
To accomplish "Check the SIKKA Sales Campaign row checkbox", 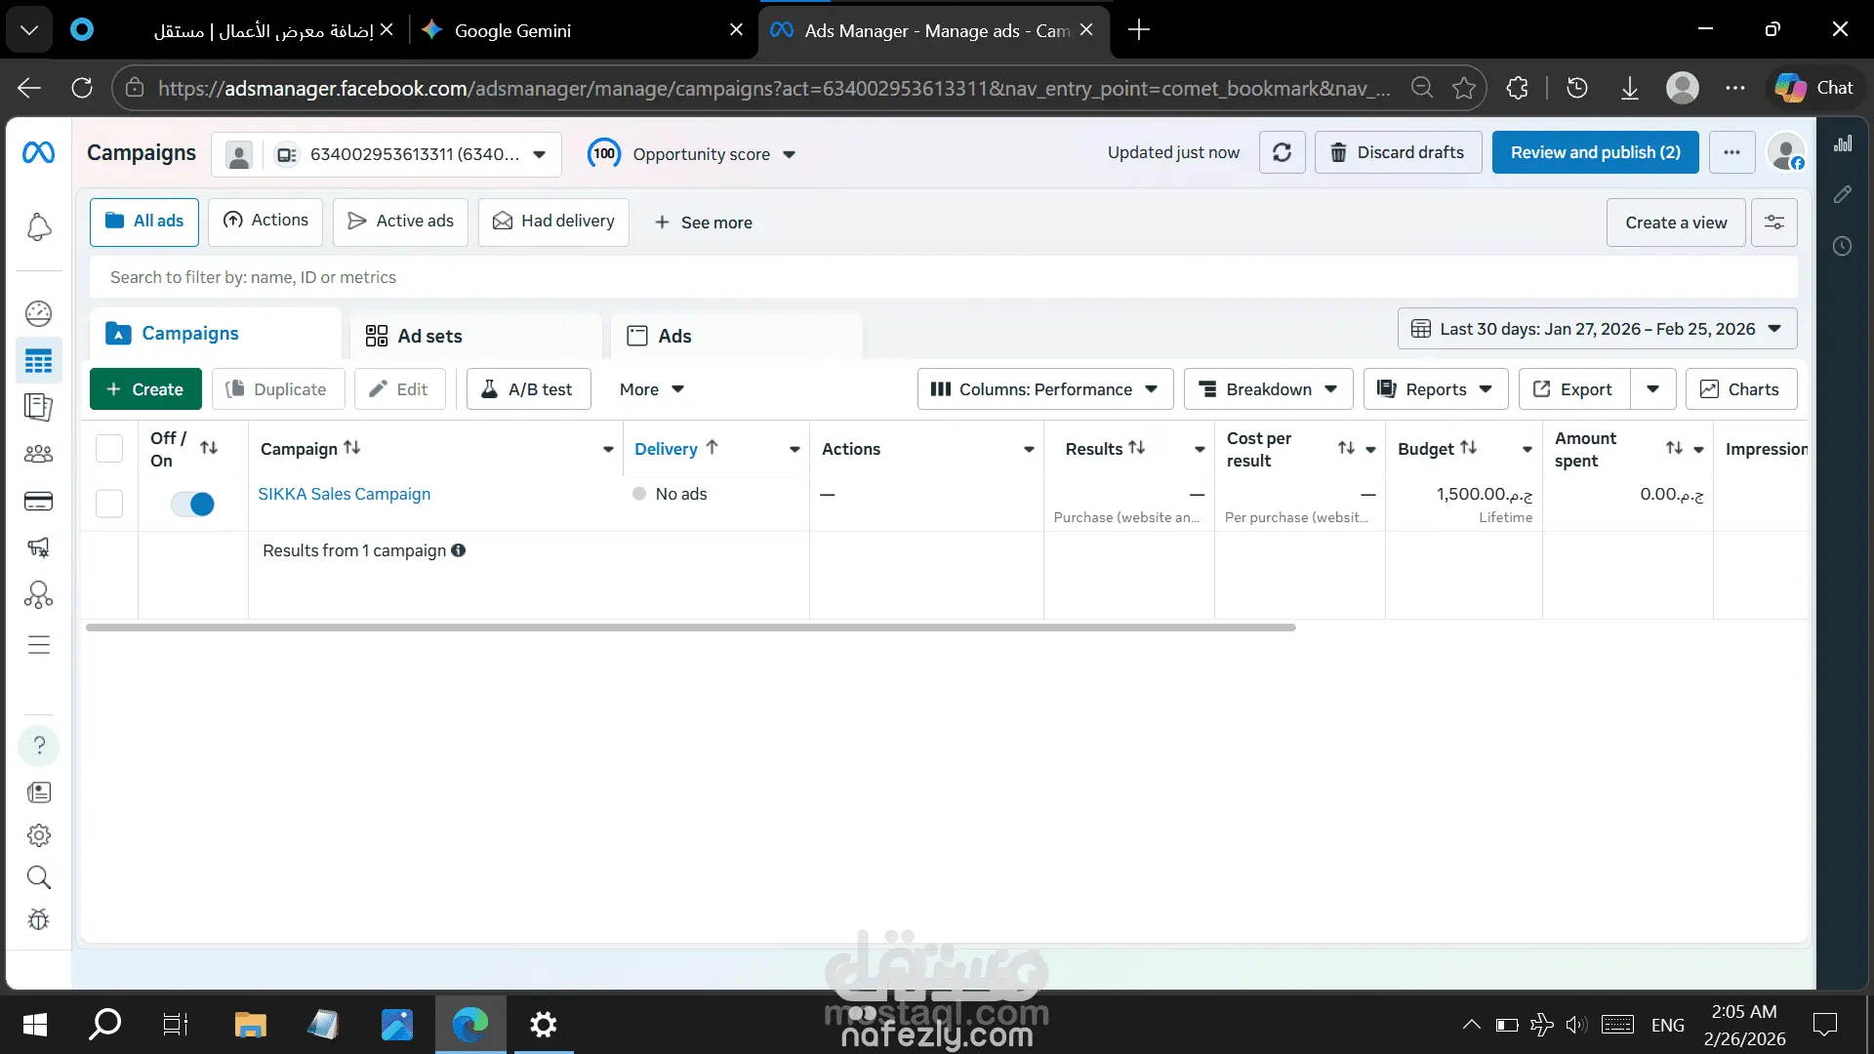I will pos(109,504).
